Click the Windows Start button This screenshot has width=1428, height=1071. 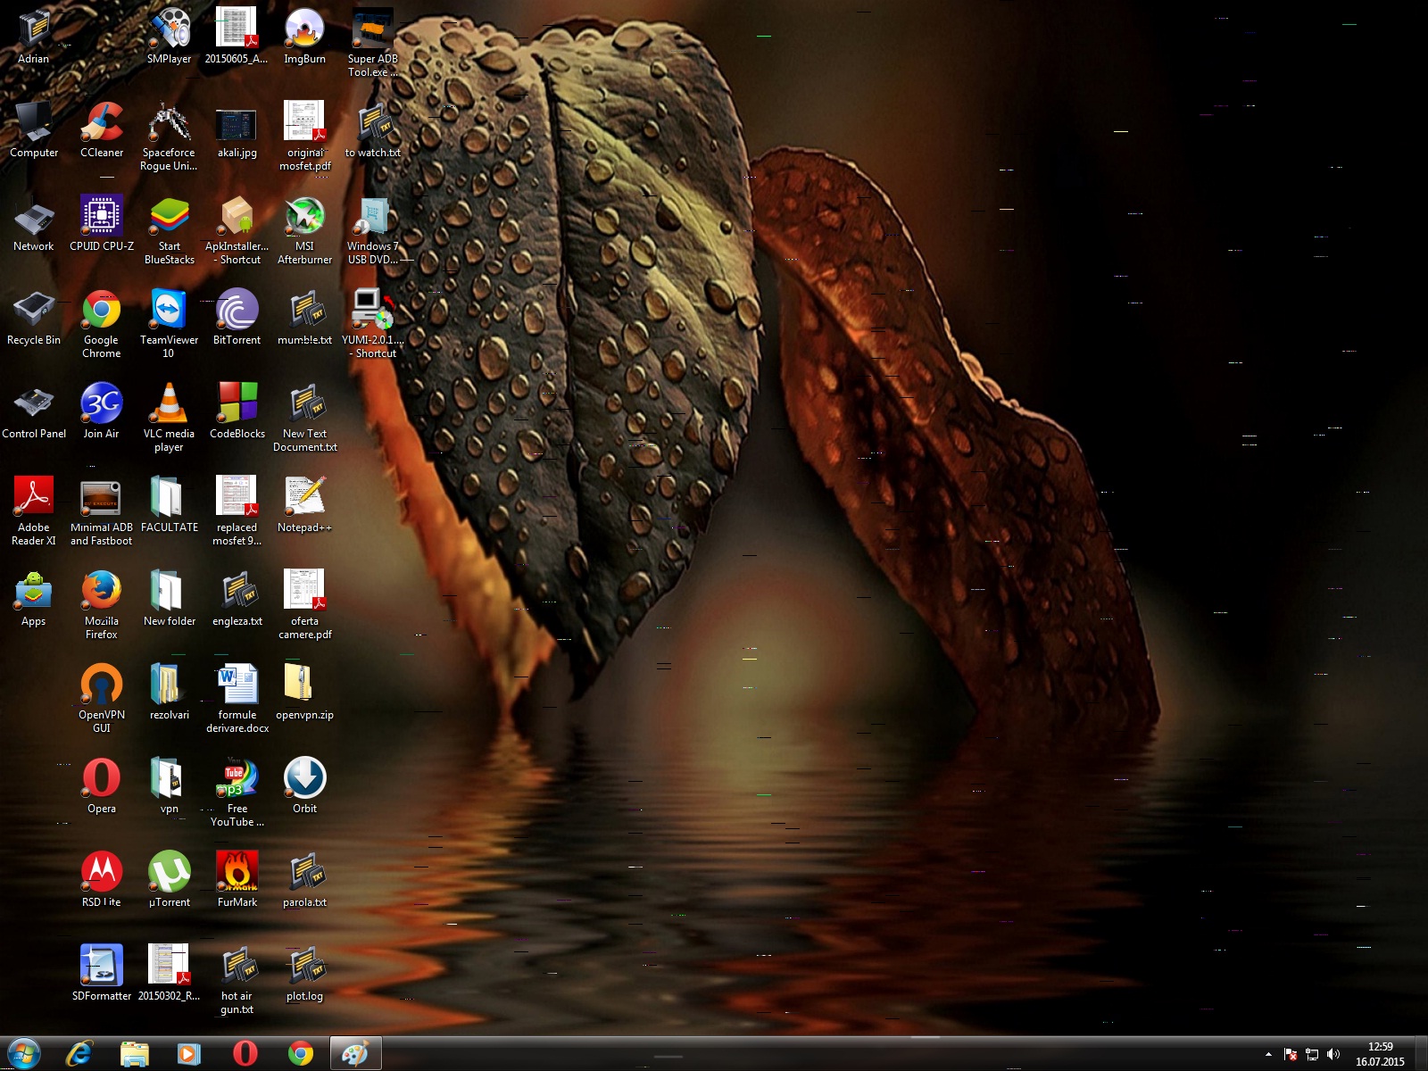click(x=24, y=1054)
